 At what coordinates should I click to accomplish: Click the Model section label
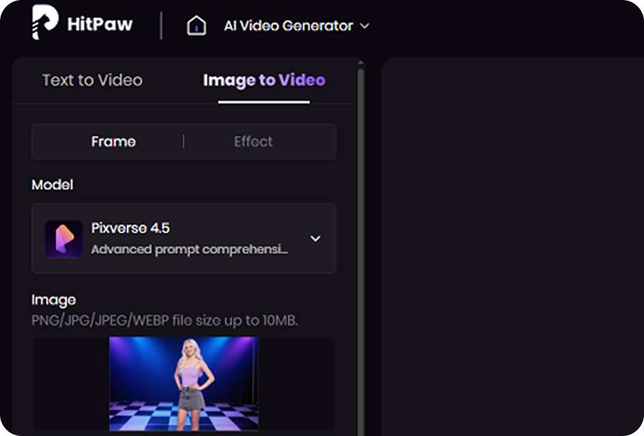tap(52, 185)
